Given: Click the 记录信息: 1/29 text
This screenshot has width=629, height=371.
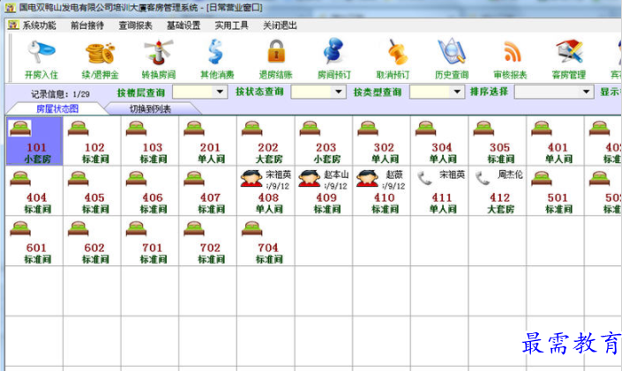Looking at the screenshot, I should 60,94.
